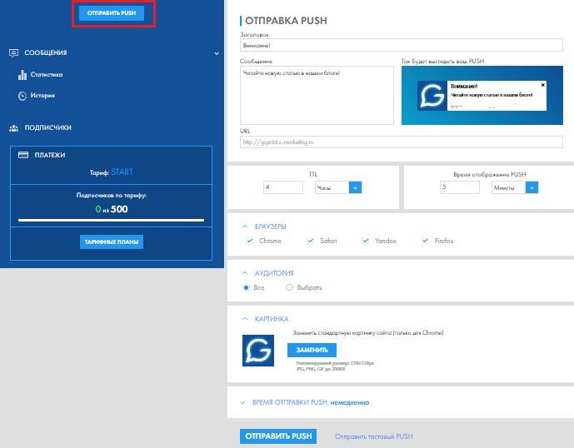Click the История clock icon
This screenshot has height=448, width=574.
(22, 96)
